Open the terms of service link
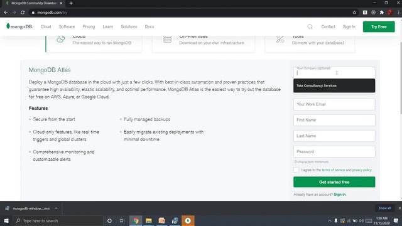 point(333,170)
